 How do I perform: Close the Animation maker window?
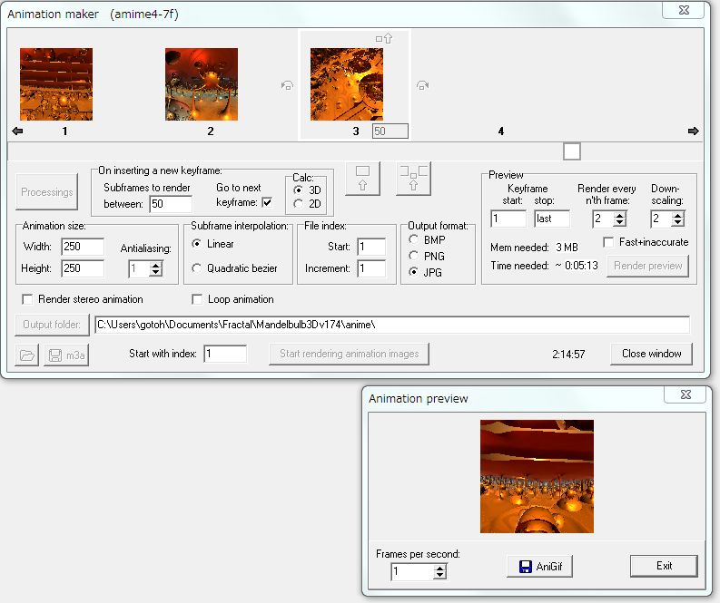684,10
